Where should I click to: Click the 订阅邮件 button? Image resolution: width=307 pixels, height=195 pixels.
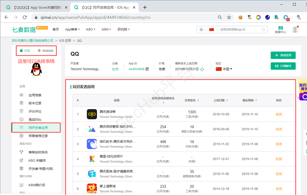(x=283, y=66)
